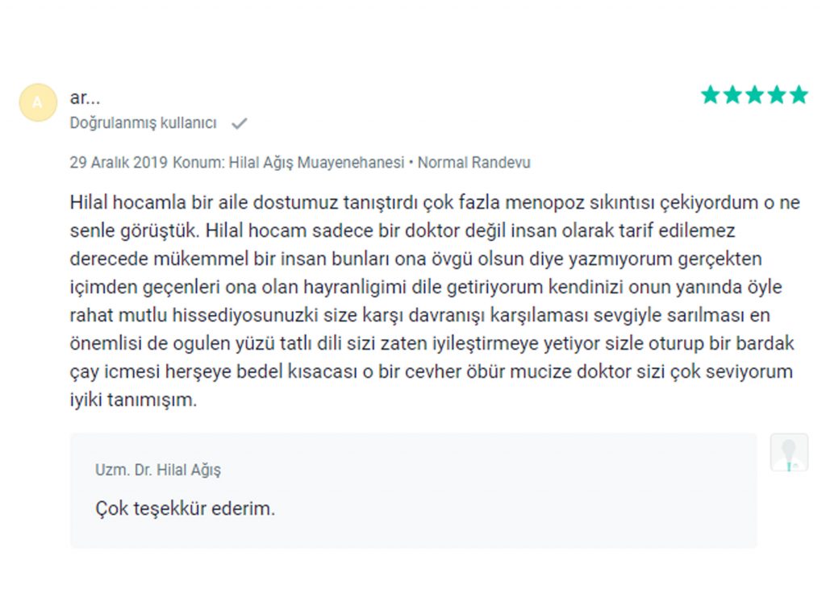Open 'Hilal Ağış Muayenehanesi' location link

316,163
